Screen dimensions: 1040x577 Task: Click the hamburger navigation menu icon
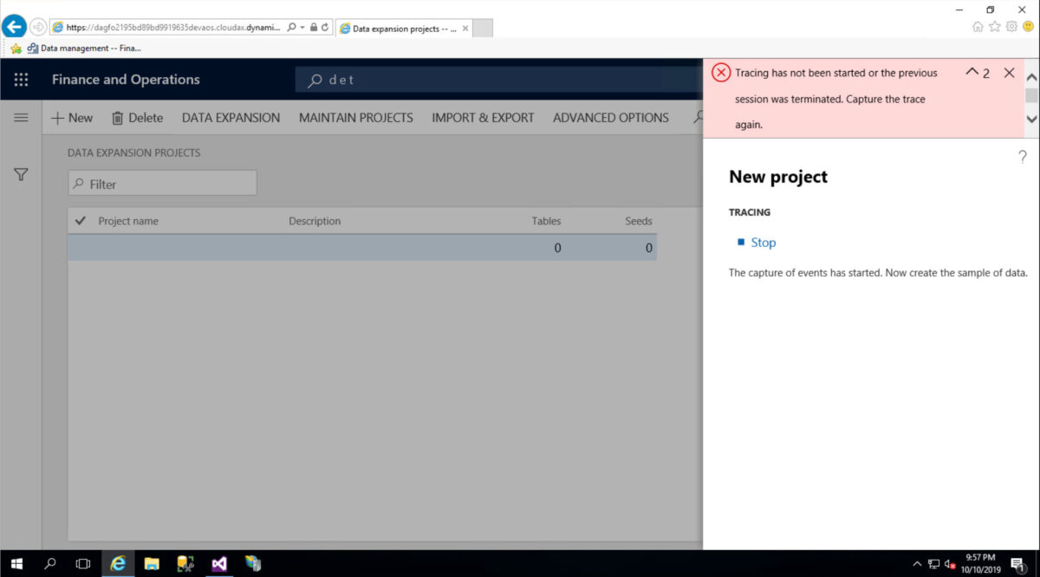click(x=21, y=119)
